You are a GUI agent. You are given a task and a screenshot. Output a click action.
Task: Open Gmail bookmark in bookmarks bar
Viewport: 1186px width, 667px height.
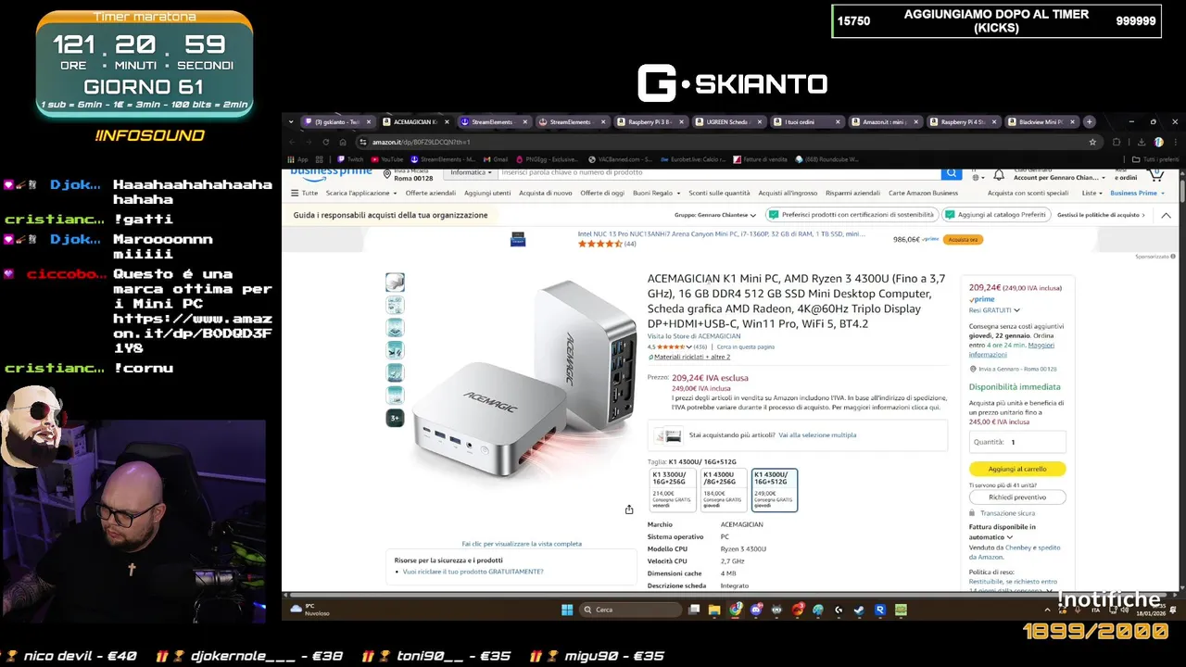pyautogui.click(x=496, y=159)
